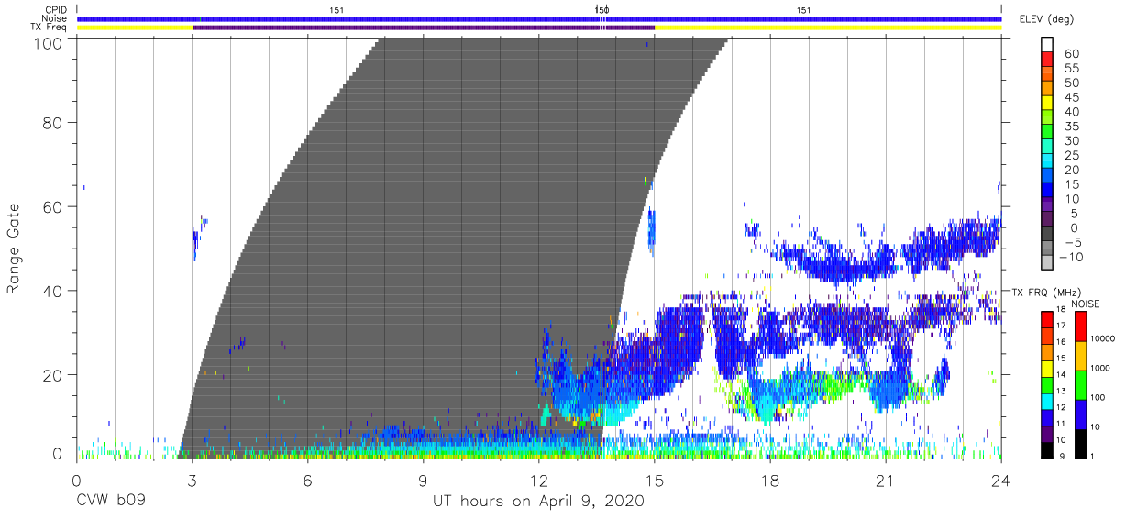Click the x-axis tick label 21

(886, 481)
